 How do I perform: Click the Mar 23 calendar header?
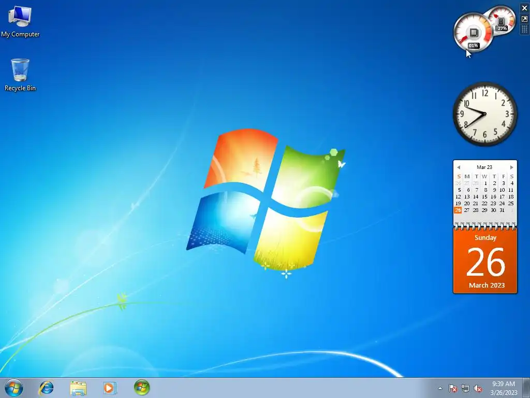pos(484,167)
